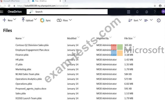Screen dimensions: 165x100
Task: Open the information details pane icon
Action: pyautogui.click(x=159, y=20)
